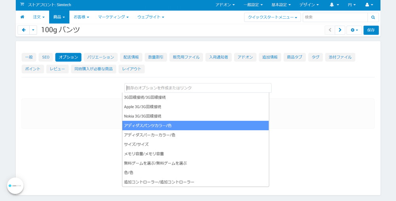Select アディダスパーカーカラー/色 option
This screenshot has width=396, height=201.
tap(196, 135)
